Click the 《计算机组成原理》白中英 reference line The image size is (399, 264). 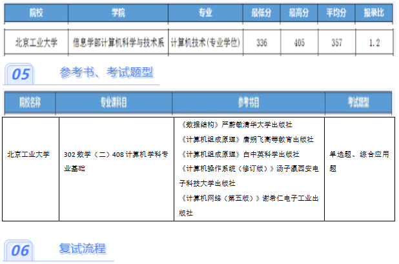click(240, 154)
